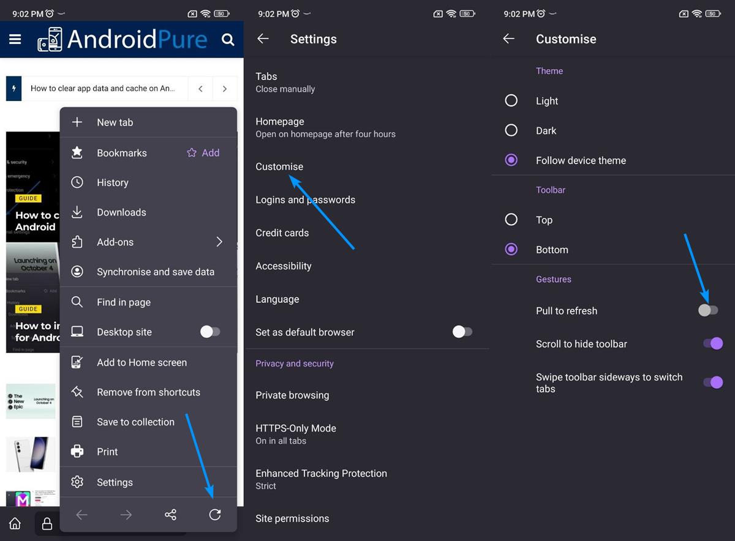Tap the site security lock icon
Screen dimensions: 735x541
(47, 523)
